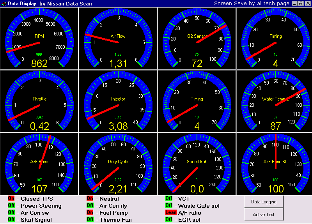Click the VCT Off status indicator
Viewport: 312px width, 224px height.
tap(169, 199)
